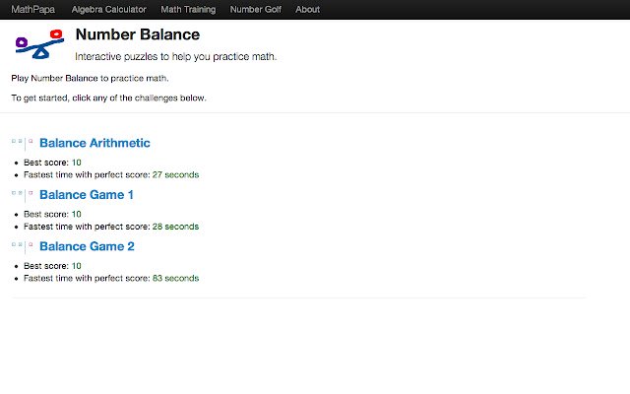Click the Number Balance page heading
630x394 pixels.
[x=138, y=34]
